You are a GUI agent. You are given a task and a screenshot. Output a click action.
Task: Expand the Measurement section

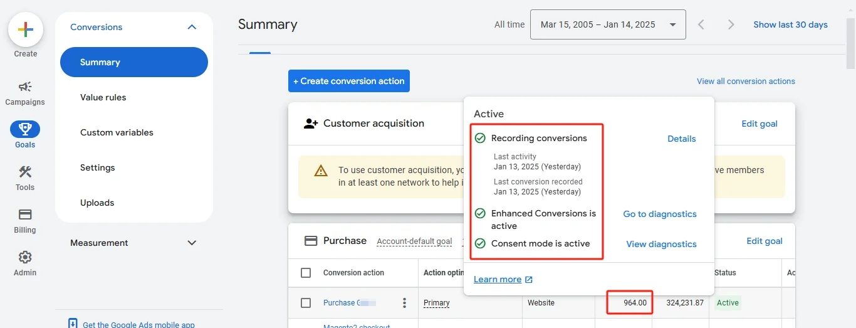tap(134, 243)
